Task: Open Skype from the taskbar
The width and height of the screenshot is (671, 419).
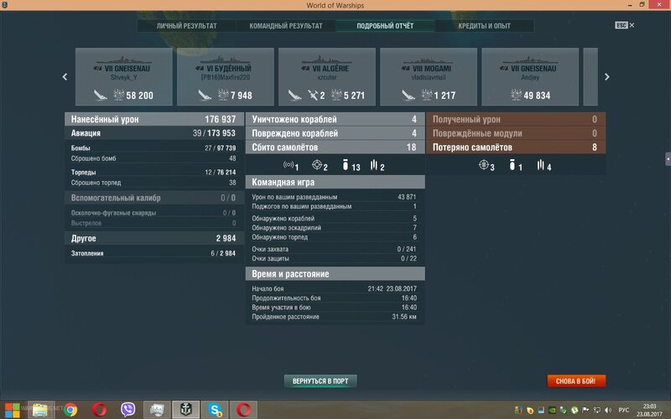Action: click(x=215, y=409)
